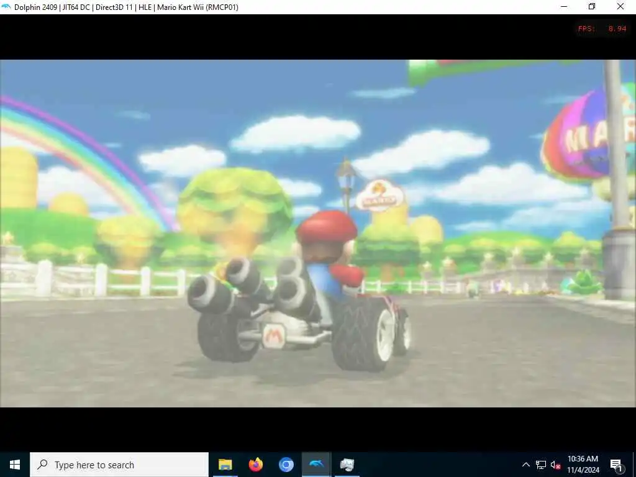Open the clock showing 10:36 AM
This screenshot has height=477, width=636.
click(583, 465)
